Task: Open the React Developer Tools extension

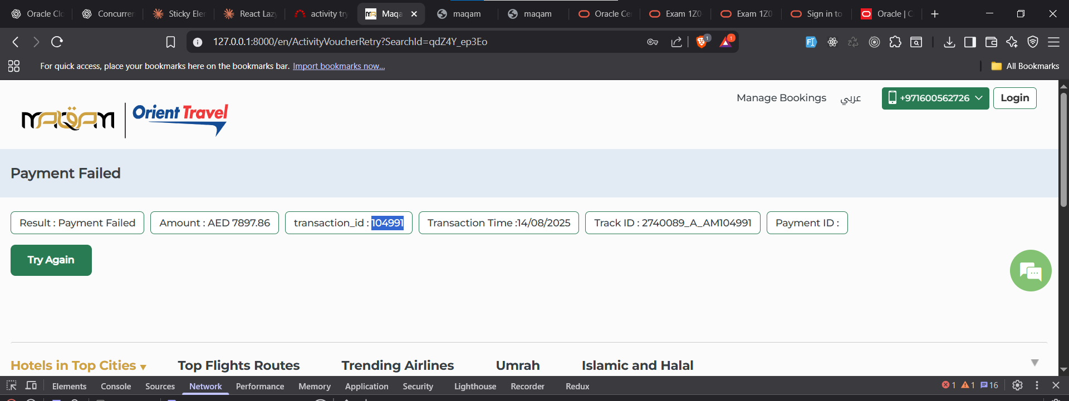Action: (832, 42)
